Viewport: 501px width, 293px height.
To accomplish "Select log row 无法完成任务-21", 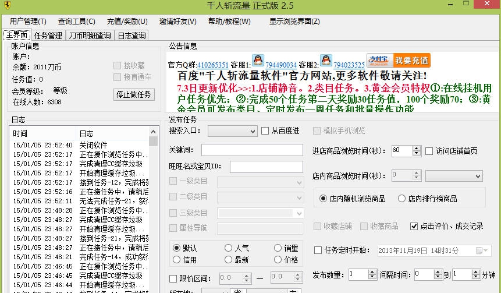I will point(80,201).
